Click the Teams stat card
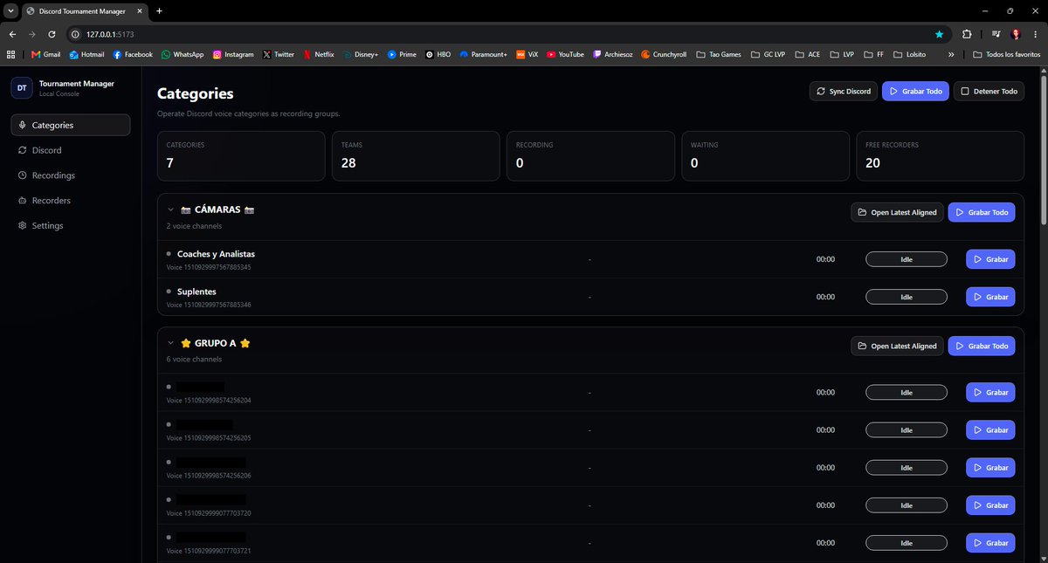This screenshot has width=1048, height=563. click(416, 156)
